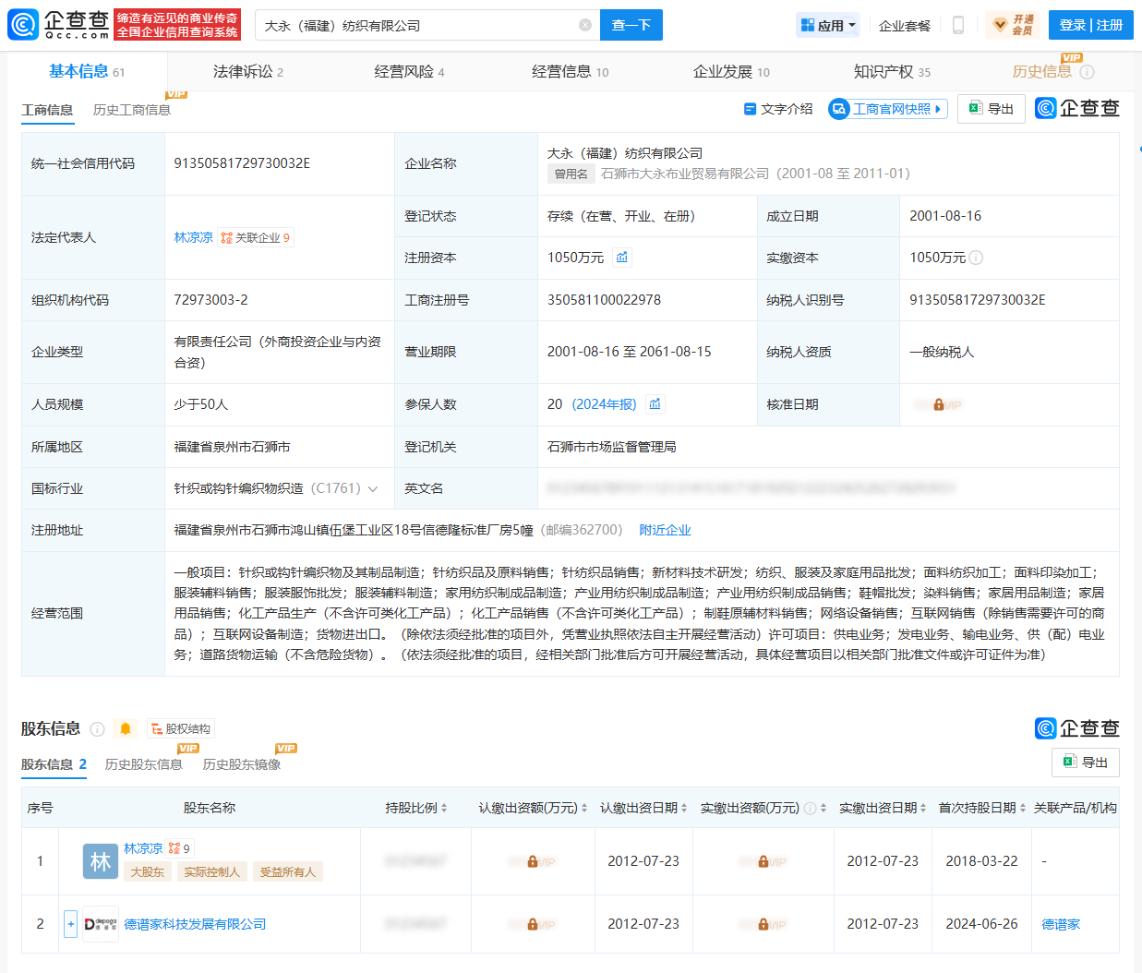Click in company name search field
Viewport: 1142px width, 973px height.
415,25
